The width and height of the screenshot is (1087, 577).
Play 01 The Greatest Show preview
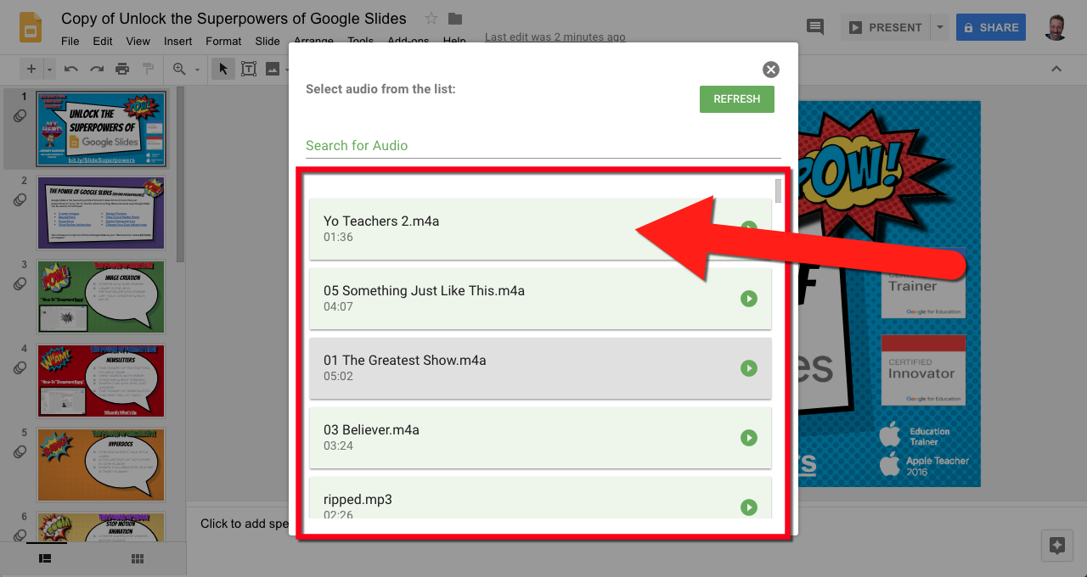pyautogui.click(x=748, y=368)
